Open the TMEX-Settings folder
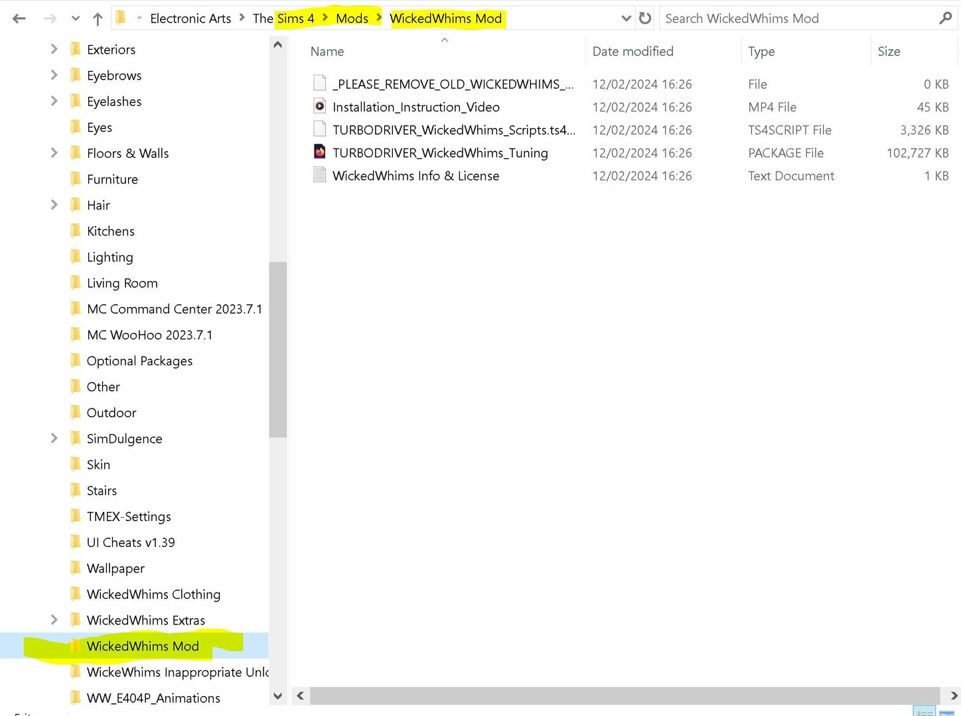The height and width of the screenshot is (716, 961). pyautogui.click(x=129, y=516)
